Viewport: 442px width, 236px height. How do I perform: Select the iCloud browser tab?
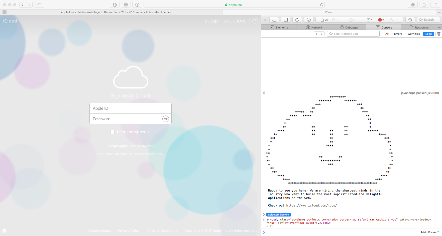pyautogui.click(x=329, y=12)
